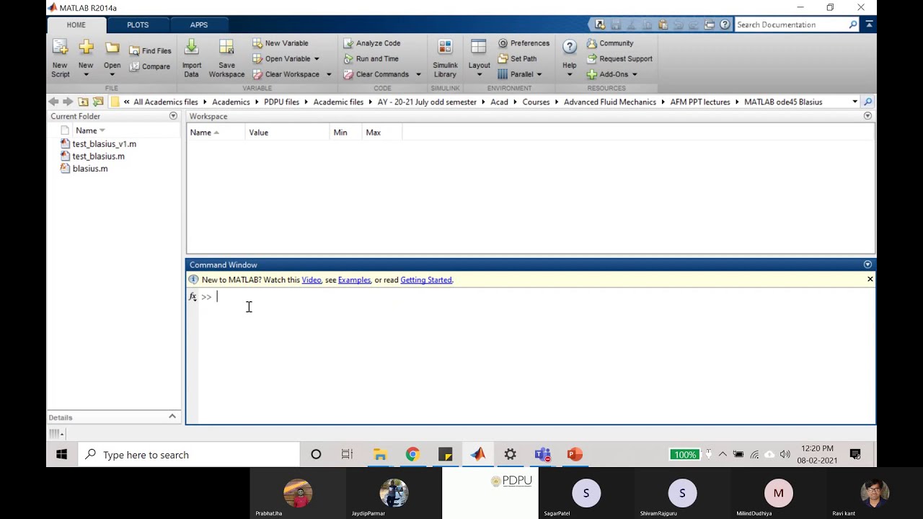Expand the Add-Ons dropdown arrow
Image resolution: width=923 pixels, height=519 pixels.
coord(635,74)
